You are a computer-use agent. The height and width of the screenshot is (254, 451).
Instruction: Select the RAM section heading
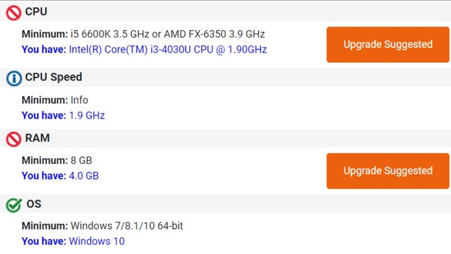coord(38,138)
